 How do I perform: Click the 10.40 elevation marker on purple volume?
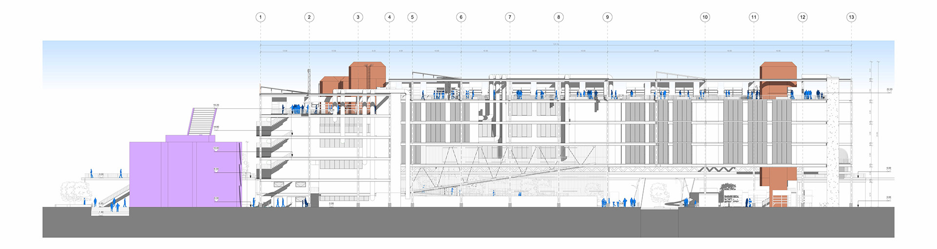pos(216,148)
